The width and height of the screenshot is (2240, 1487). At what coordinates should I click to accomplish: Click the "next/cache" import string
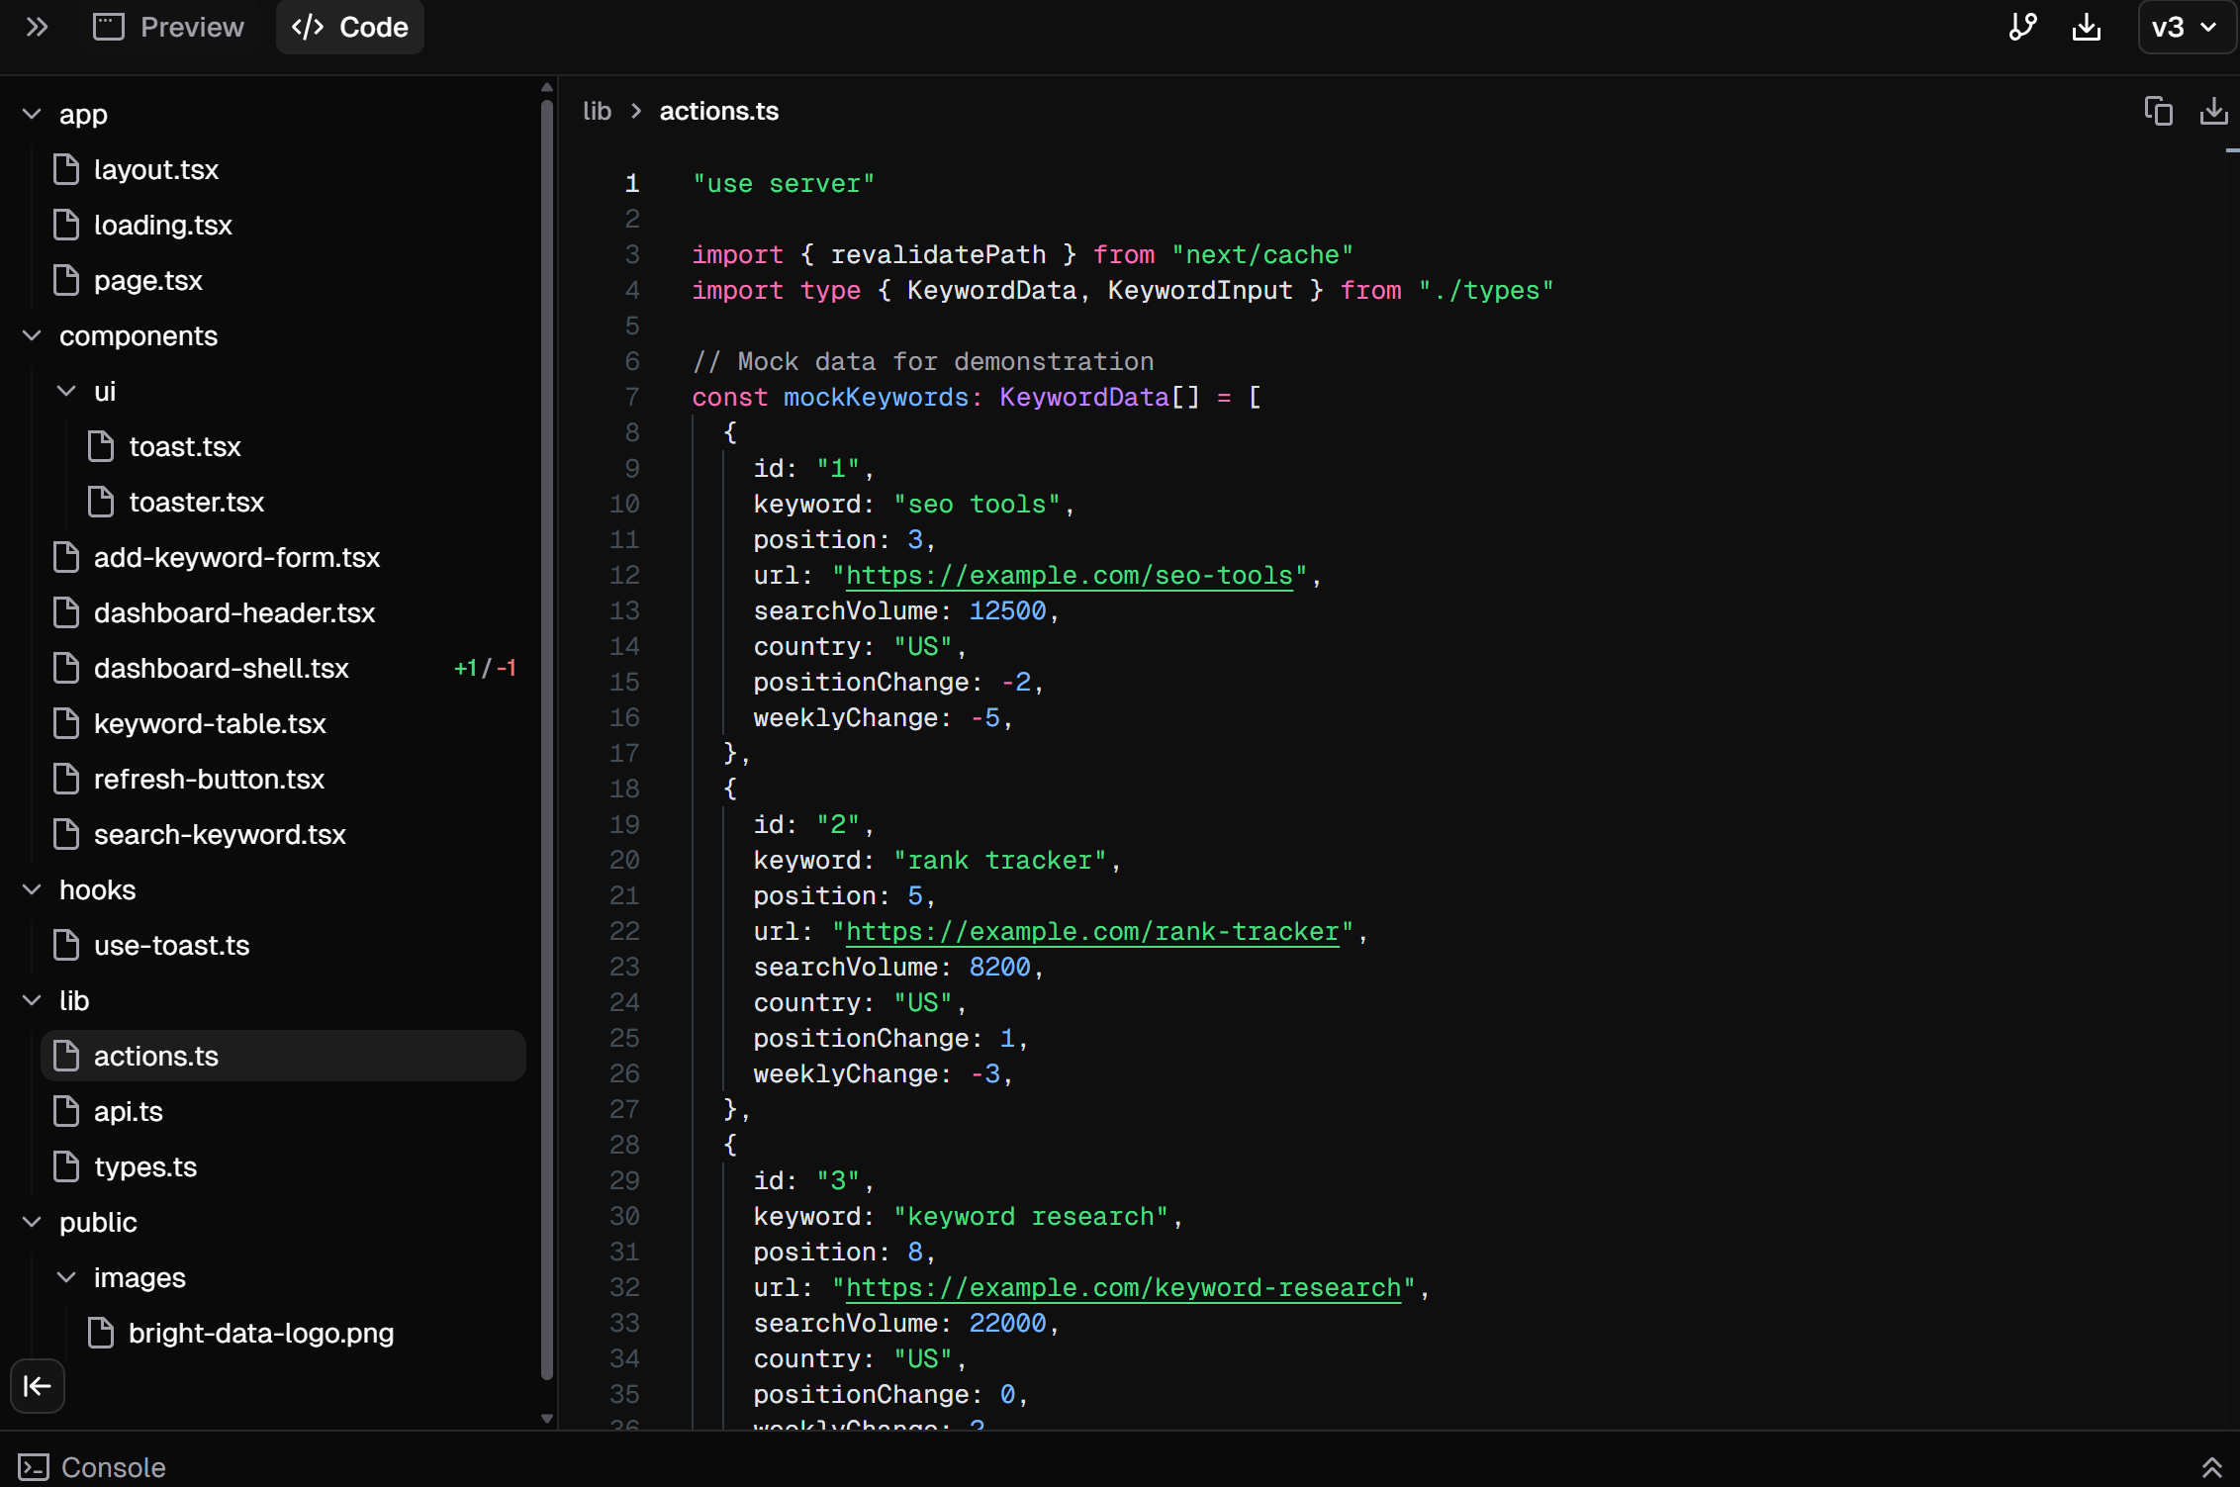(x=1262, y=254)
